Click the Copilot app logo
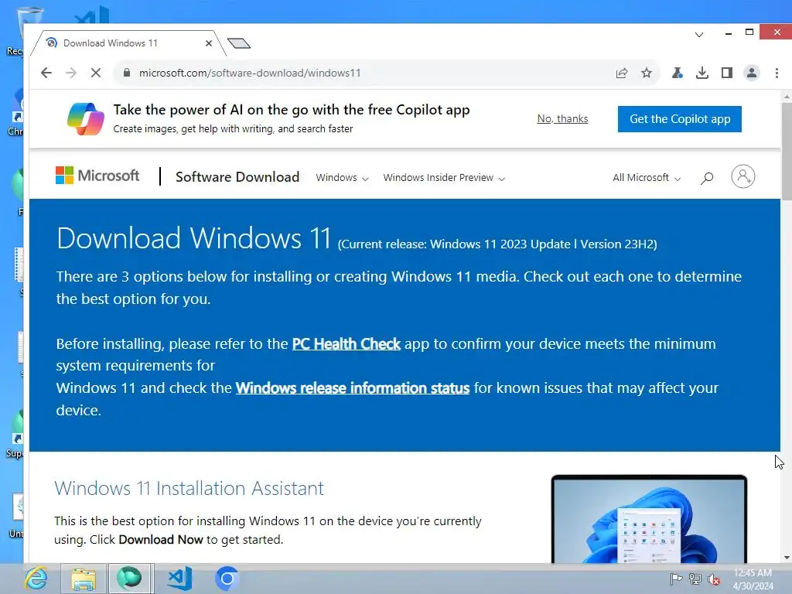Image resolution: width=792 pixels, height=594 pixels. tap(85, 119)
